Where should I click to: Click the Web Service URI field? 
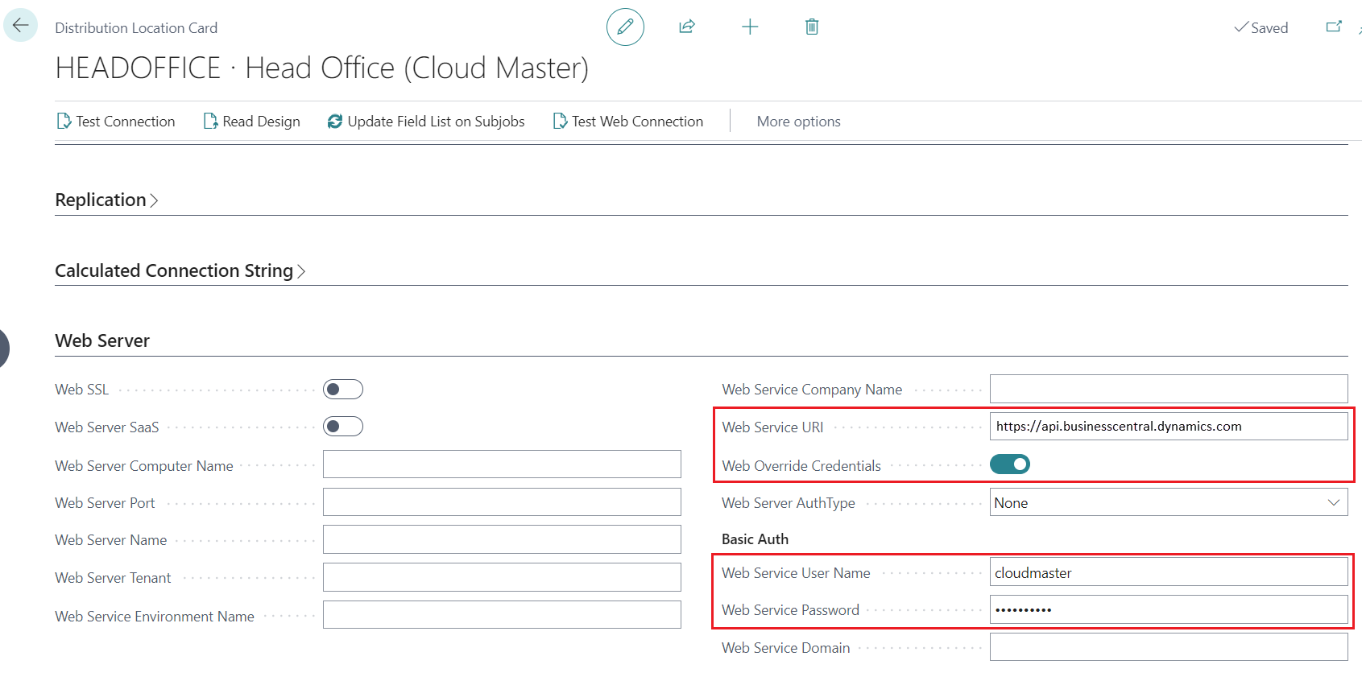(1168, 427)
